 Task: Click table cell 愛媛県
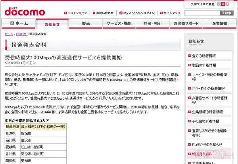point(12,147)
